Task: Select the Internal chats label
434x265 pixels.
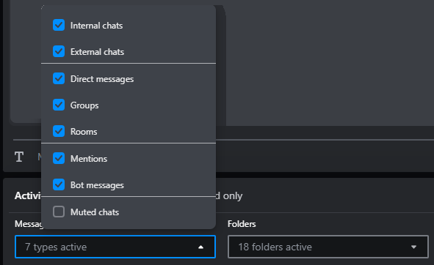Action: 96,26
